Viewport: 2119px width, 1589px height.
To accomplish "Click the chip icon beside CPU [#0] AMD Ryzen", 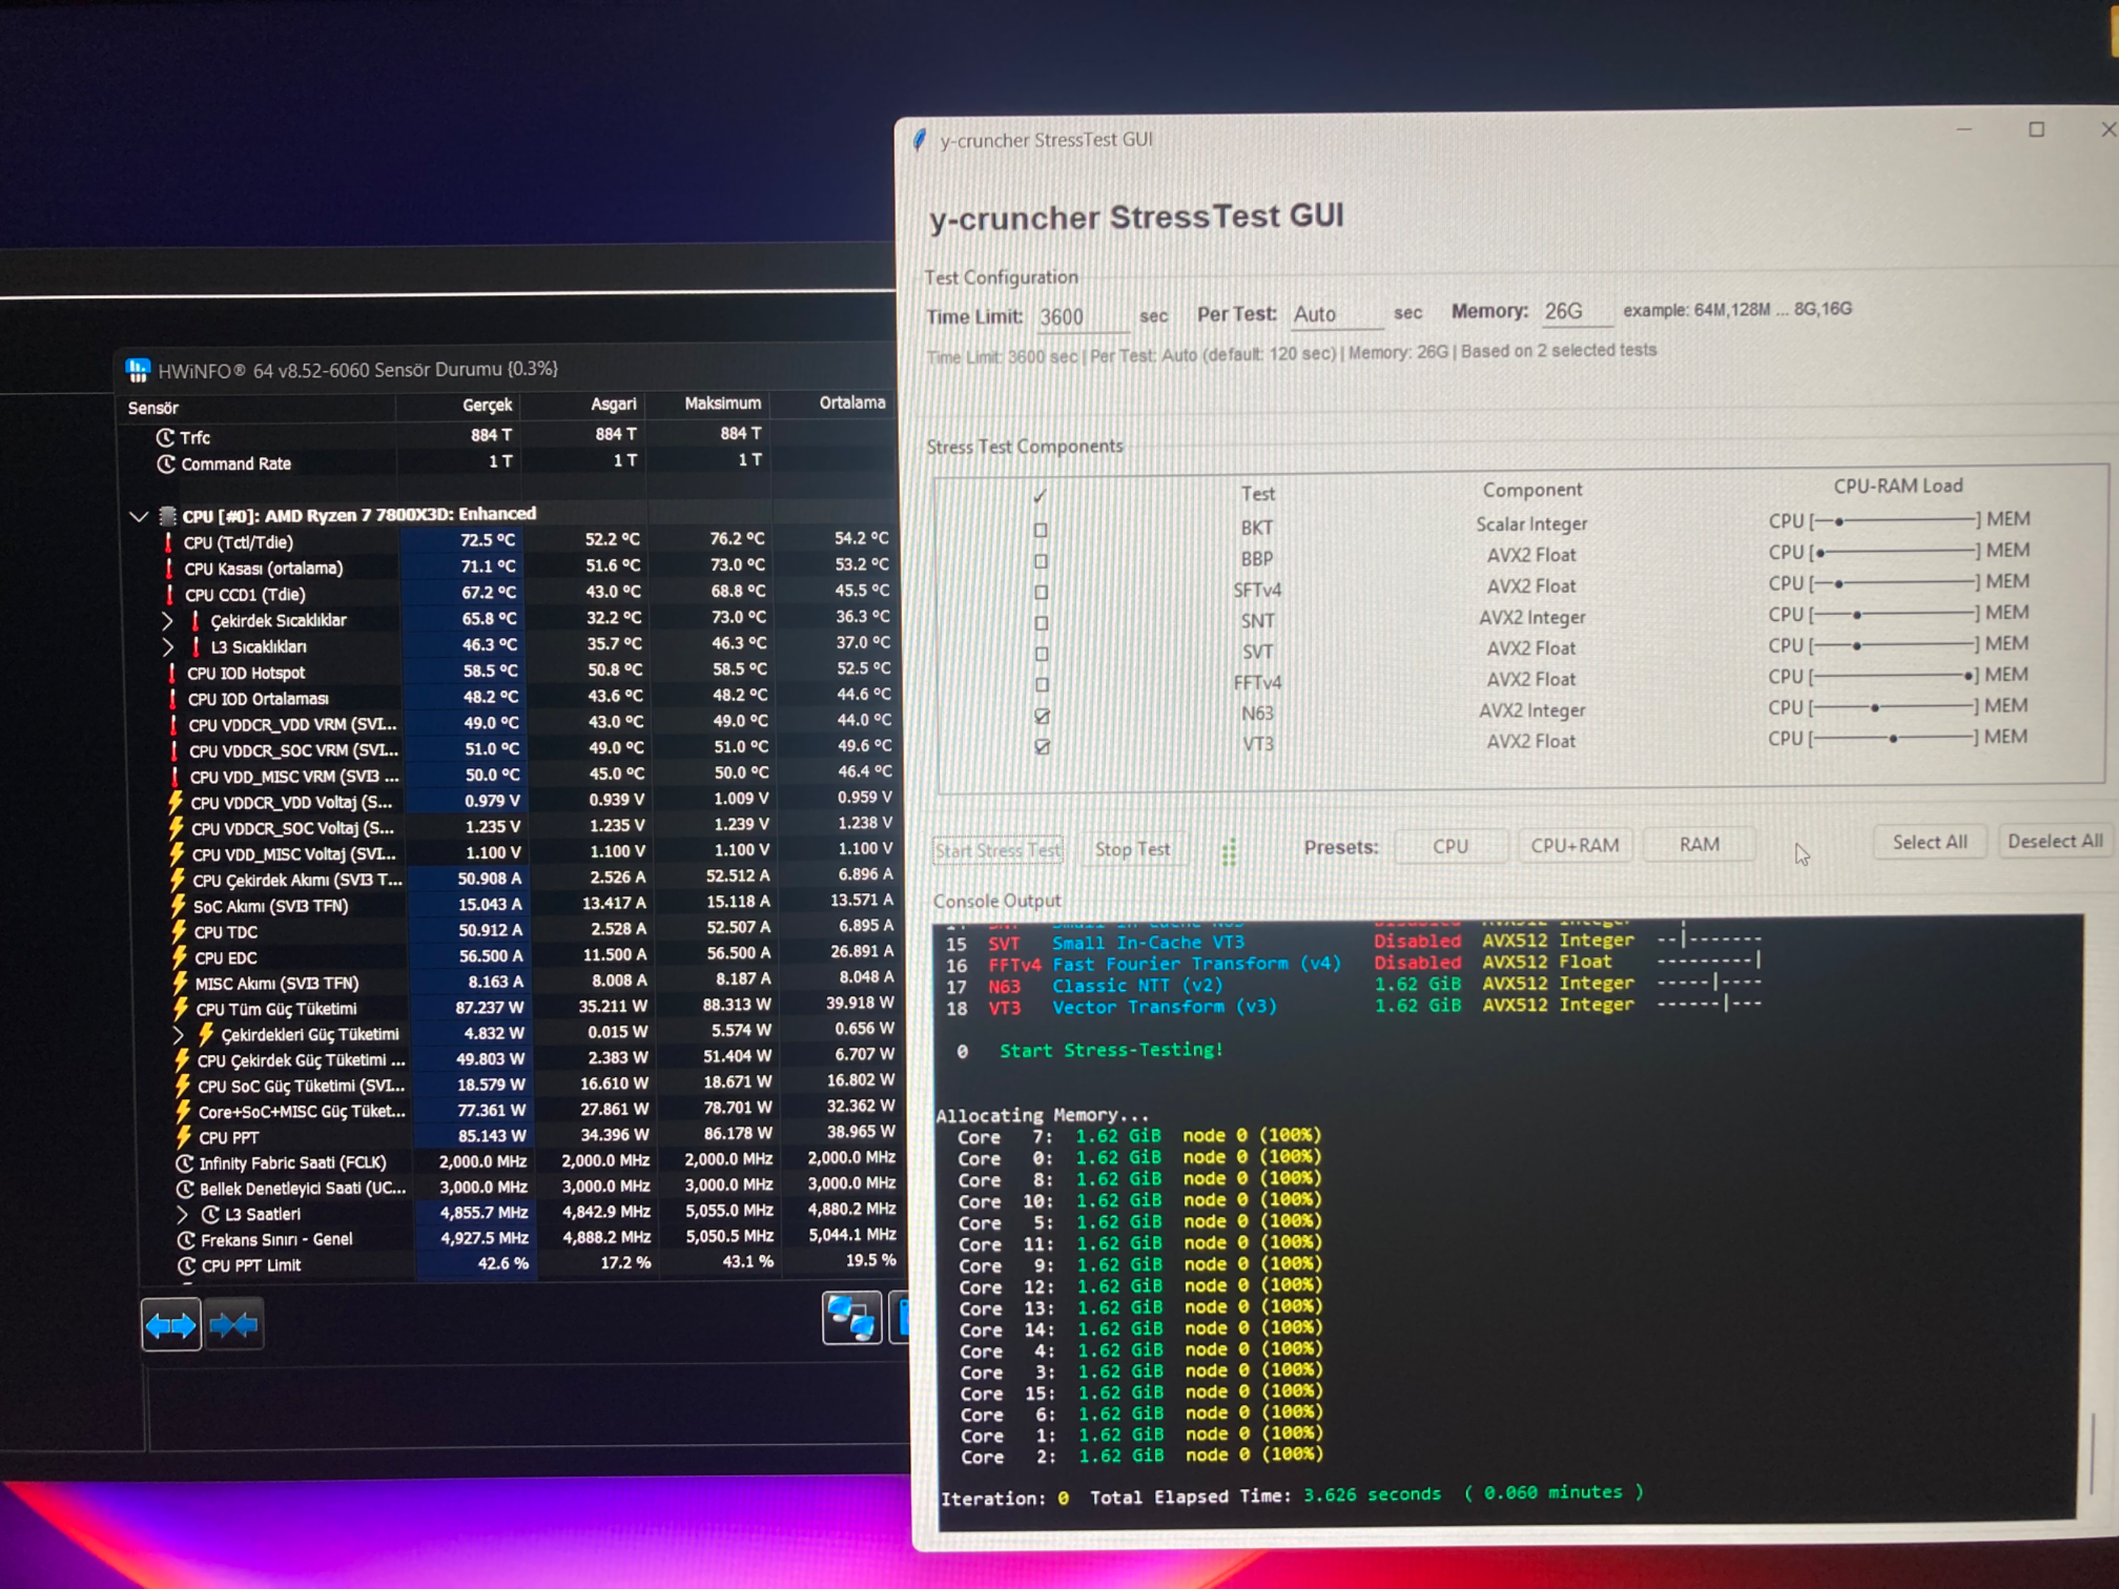I will point(168,516).
